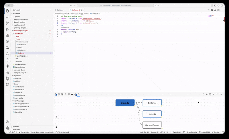
Task: Click Explorer more actions ellipsis
Action: (50, 10)
